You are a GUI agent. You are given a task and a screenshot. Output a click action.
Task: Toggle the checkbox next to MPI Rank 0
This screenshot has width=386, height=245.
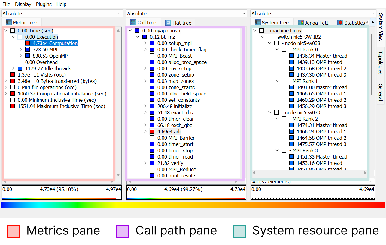(284, 50)
